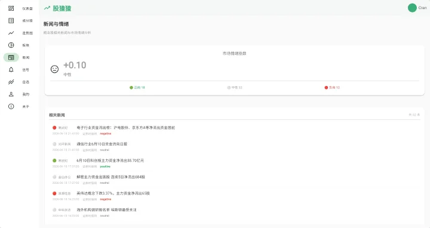Click negative tag under 英伟达概念 news
430x228 pixels.
tap(106, 199)
